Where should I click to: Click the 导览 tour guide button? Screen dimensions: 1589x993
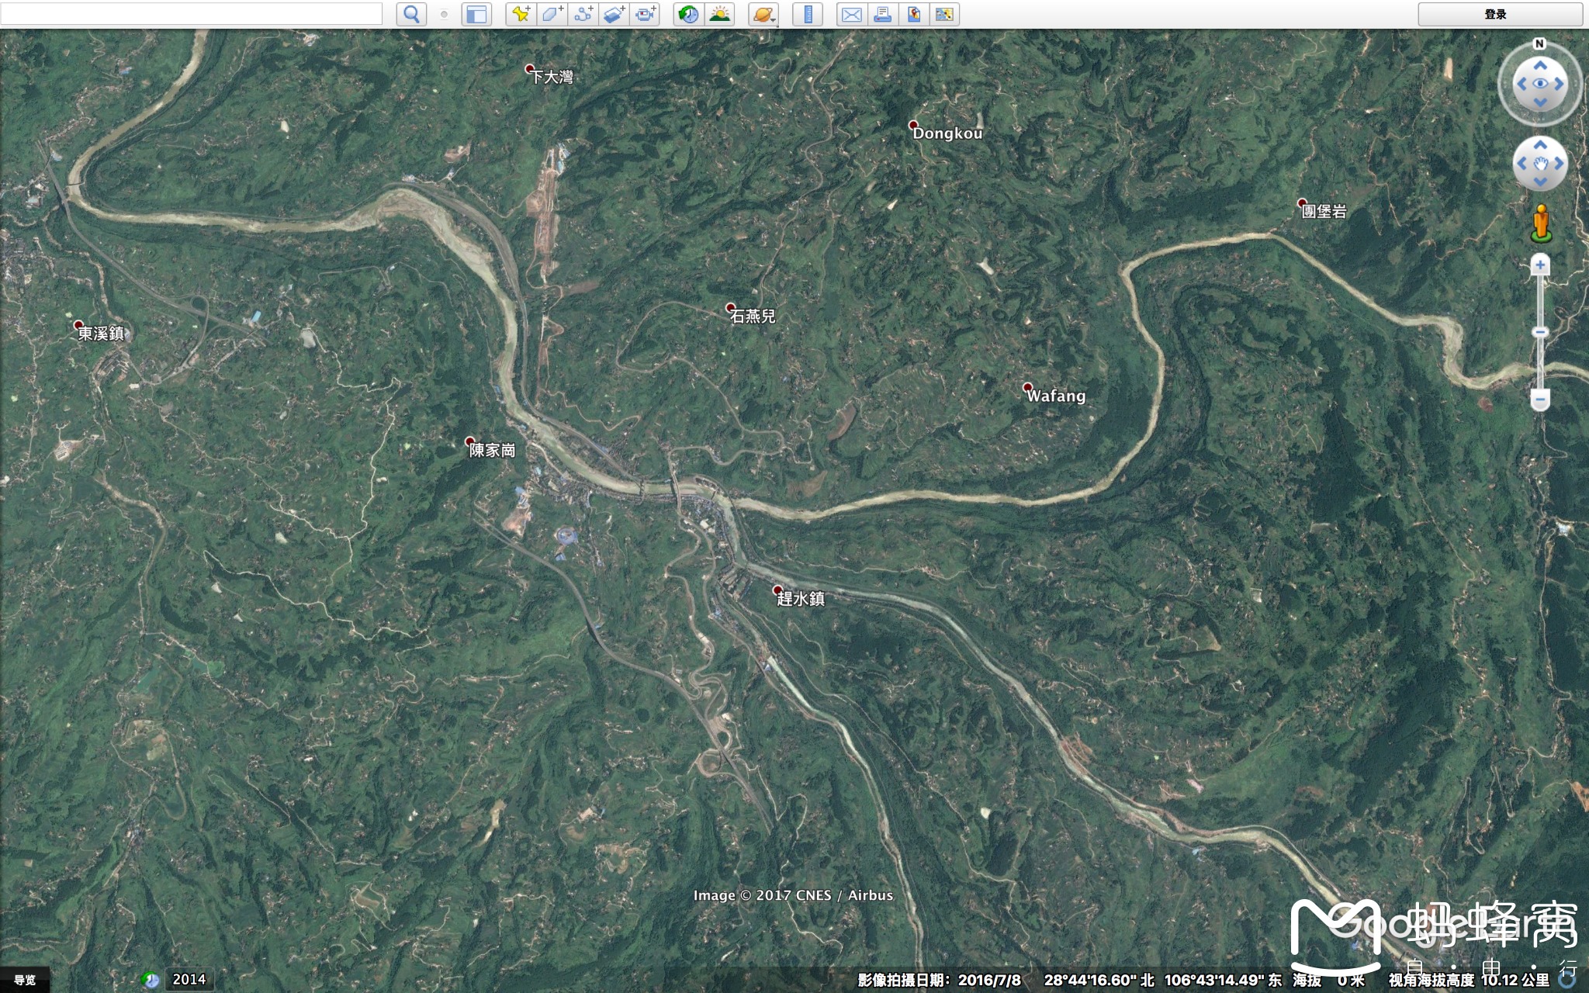(25, 980)
